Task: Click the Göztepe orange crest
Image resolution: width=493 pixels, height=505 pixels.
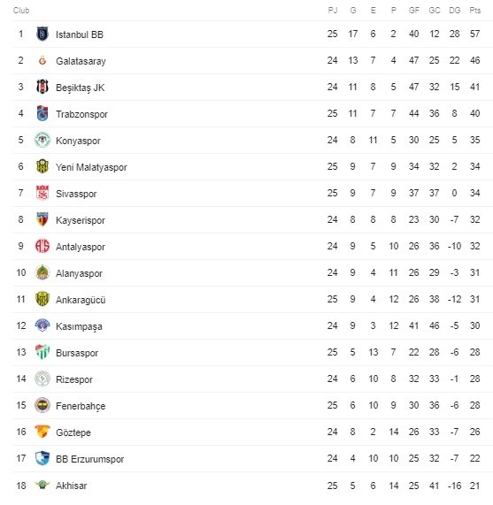Action: [42, 432]
